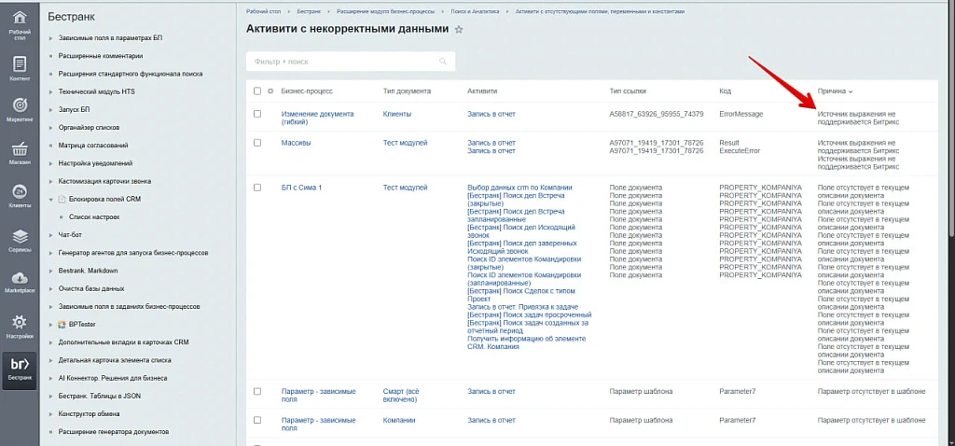The width and height of the screenshot is (955, 446).
Task: Collapse the Блокировка полей CRM section
Action: pos(50,200)
